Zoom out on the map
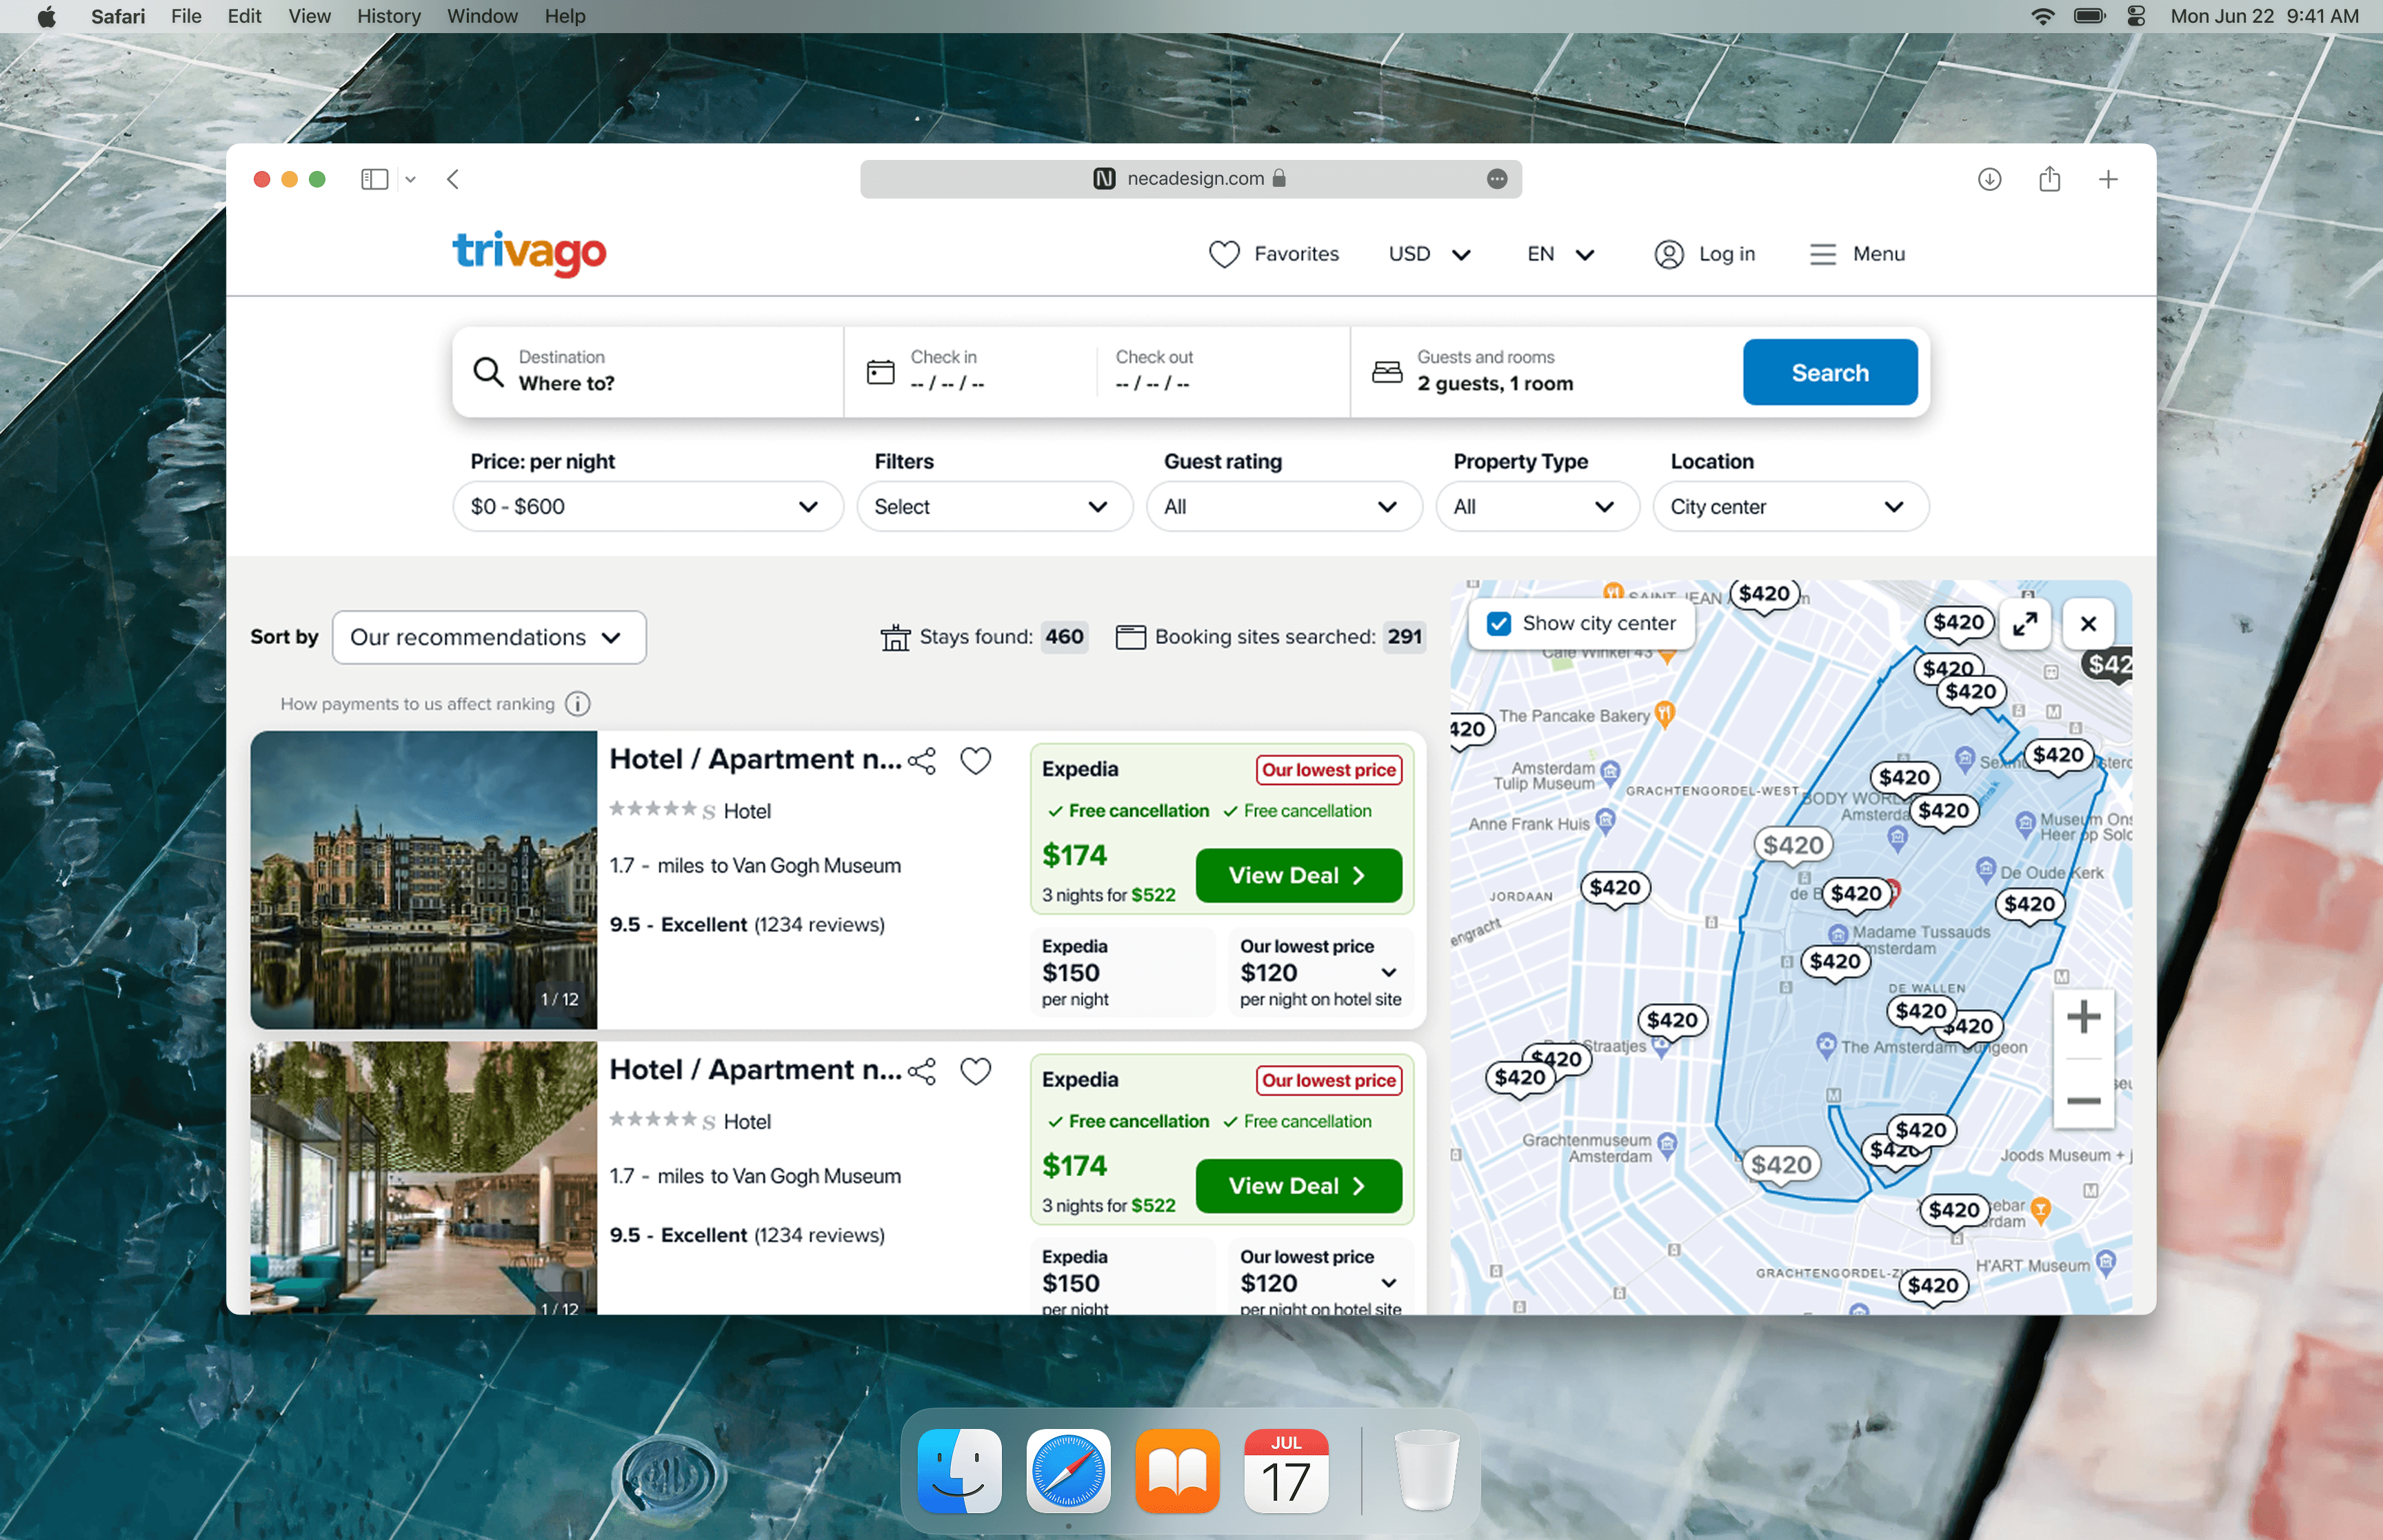The width and height of the screenshot is (2383, 1540). coord(2083,1100)
